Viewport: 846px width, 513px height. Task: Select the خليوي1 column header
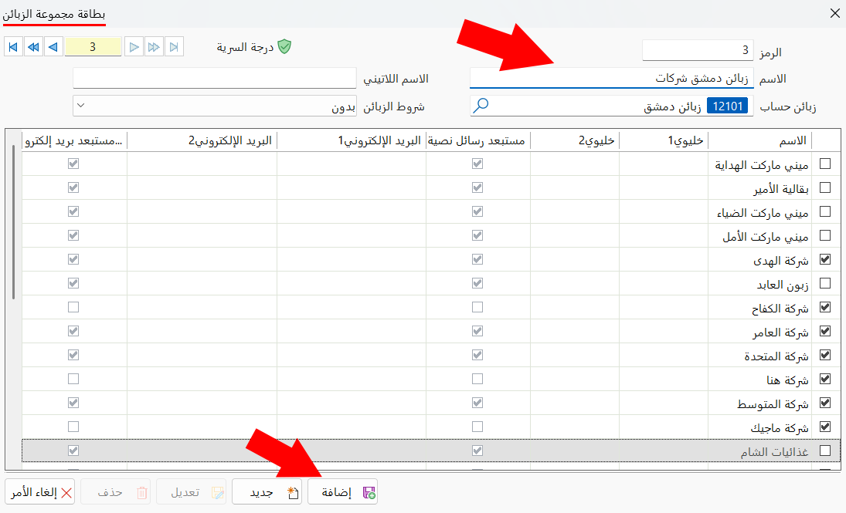[x=664, y=140]
